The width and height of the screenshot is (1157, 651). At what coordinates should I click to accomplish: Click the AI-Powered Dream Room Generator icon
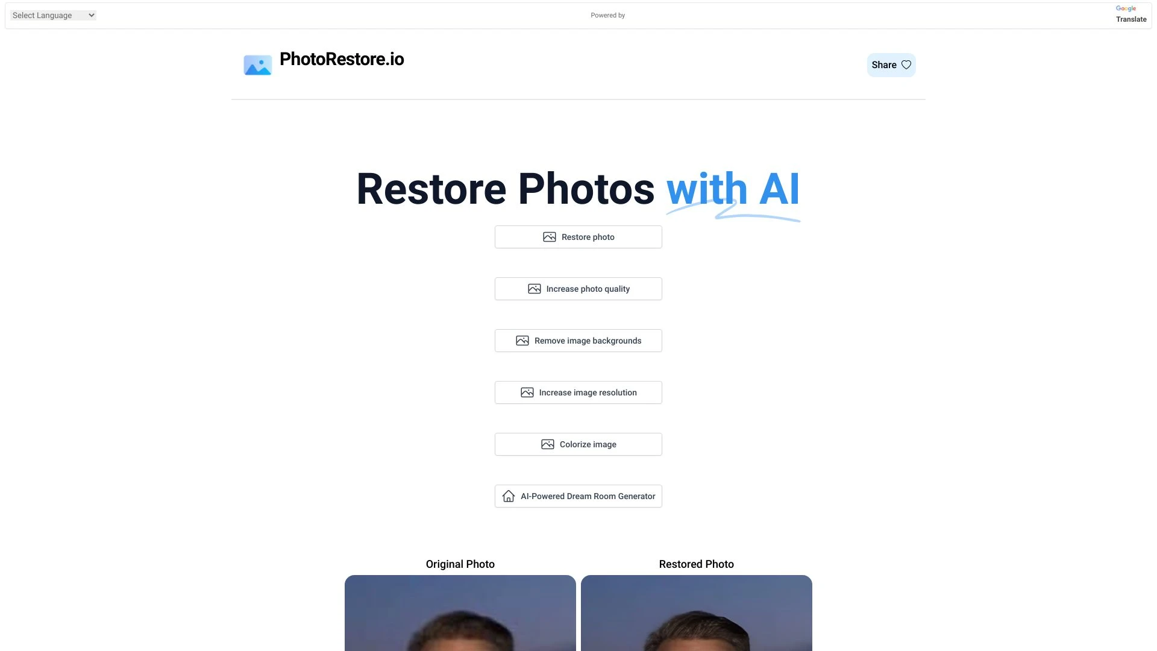click(508, 496)
